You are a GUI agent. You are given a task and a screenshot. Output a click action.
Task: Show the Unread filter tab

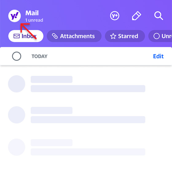coord(160,36)
